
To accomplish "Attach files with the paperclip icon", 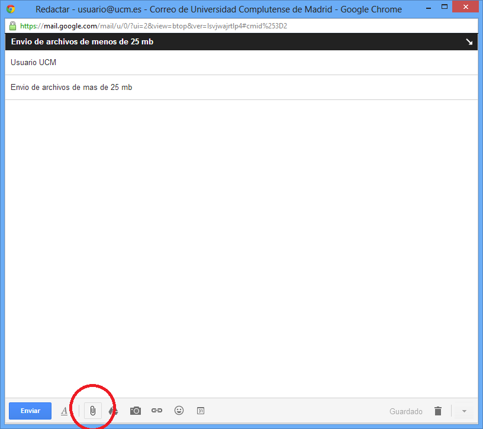I will [x=93, y=411].
